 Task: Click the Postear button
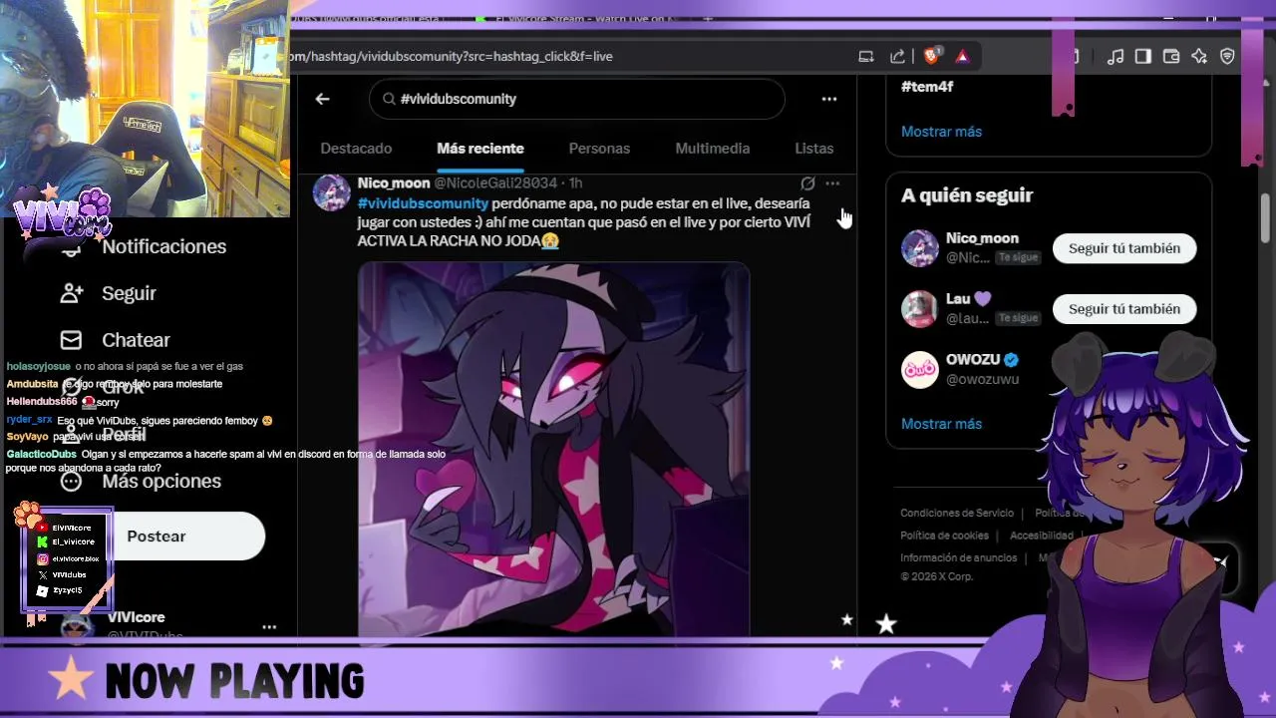point(157,537)
